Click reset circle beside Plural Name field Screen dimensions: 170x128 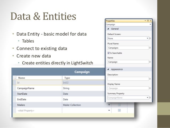(x=150, y=48)
